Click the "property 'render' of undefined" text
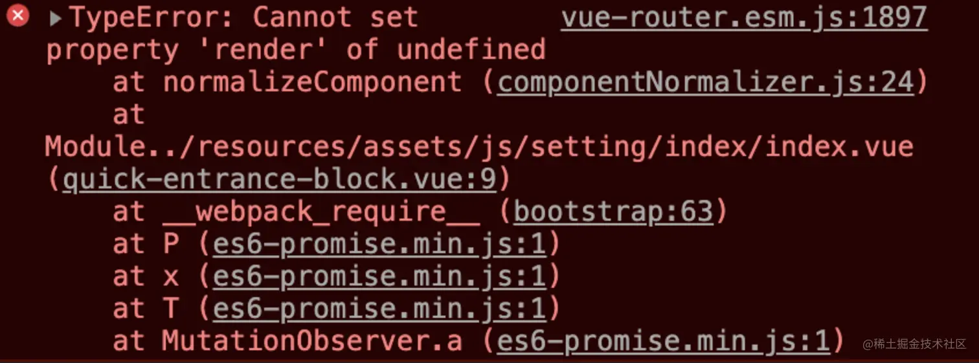 pyautogui.click(x=295, y=50)
